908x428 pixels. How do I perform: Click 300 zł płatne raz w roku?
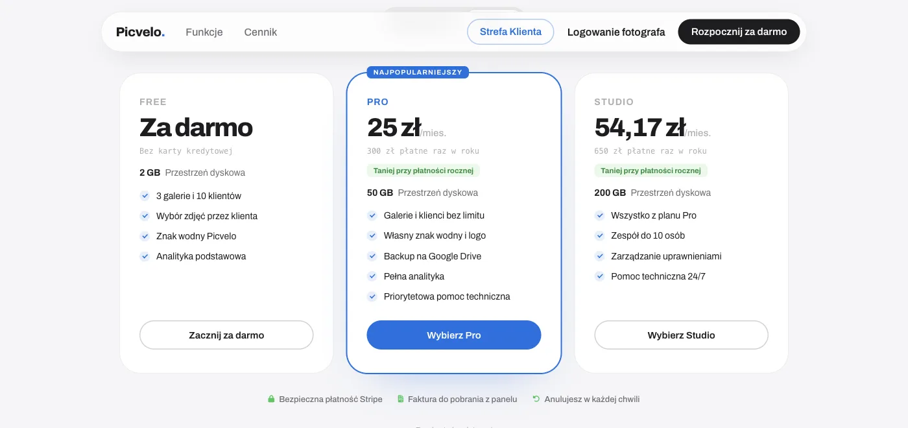coord(423,151)
